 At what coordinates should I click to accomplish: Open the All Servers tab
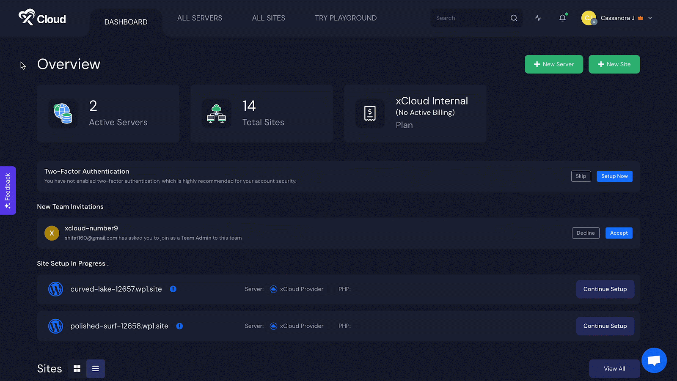[x=200, y=18]
